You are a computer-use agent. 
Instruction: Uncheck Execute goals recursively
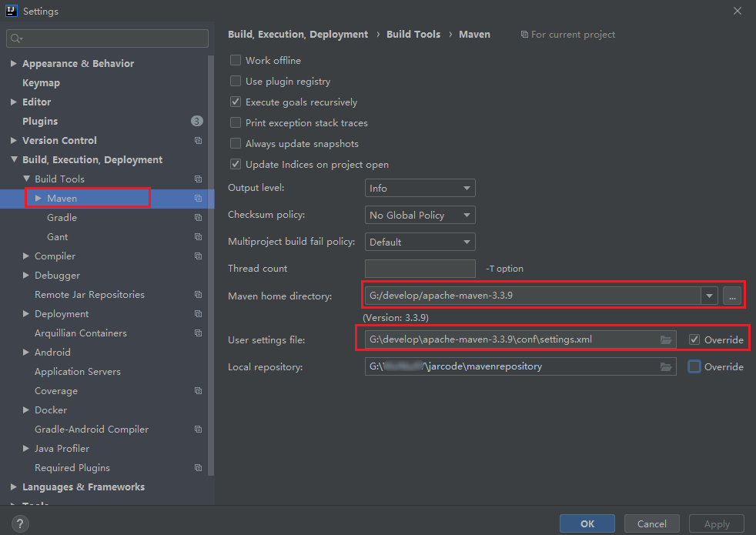tap(236, 102)
